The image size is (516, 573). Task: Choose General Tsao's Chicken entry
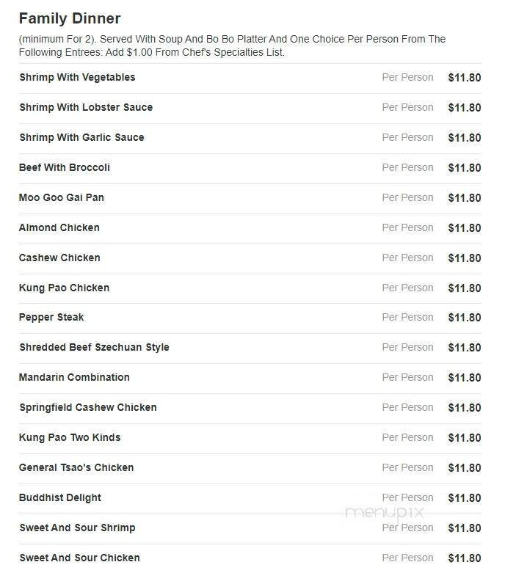[76, 467]
